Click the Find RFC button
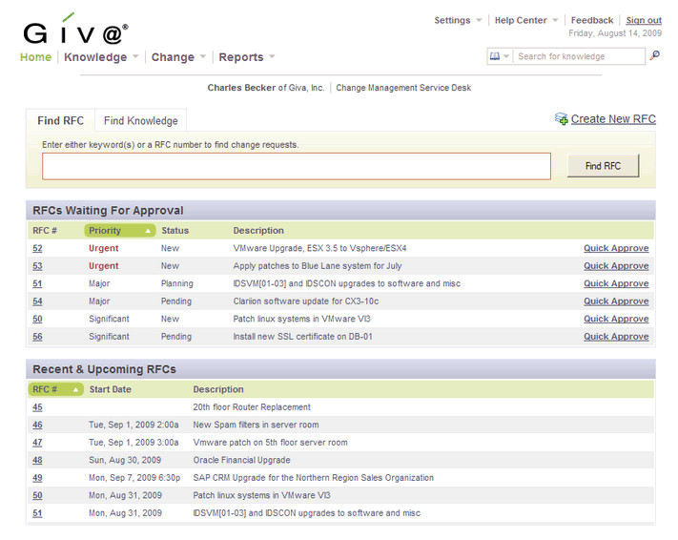 click(x=603, y=166)
